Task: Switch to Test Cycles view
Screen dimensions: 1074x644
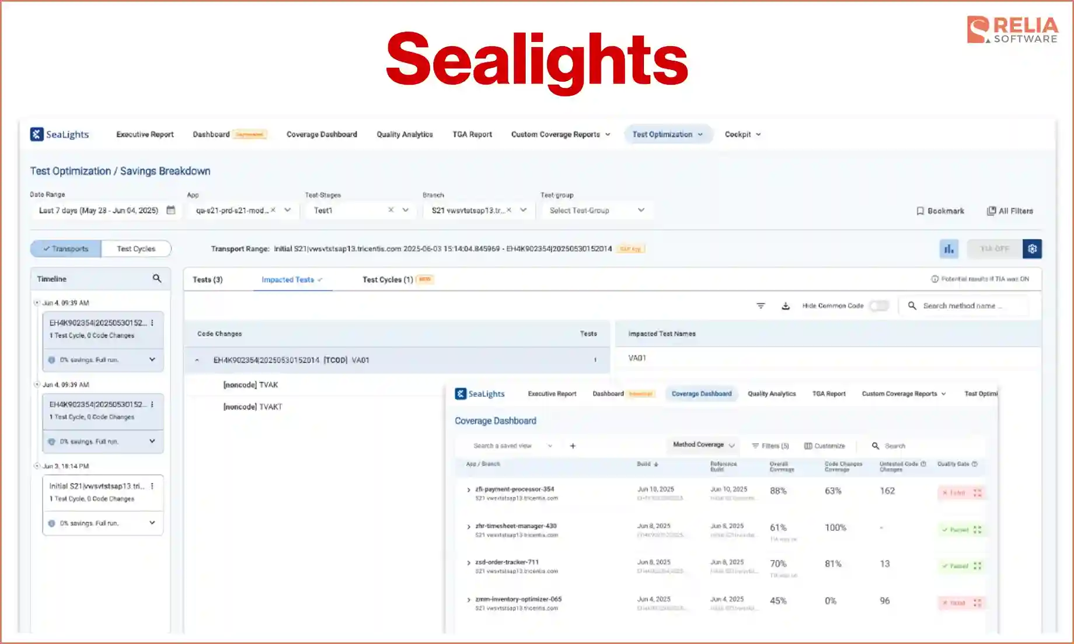Action: [136, 249]
